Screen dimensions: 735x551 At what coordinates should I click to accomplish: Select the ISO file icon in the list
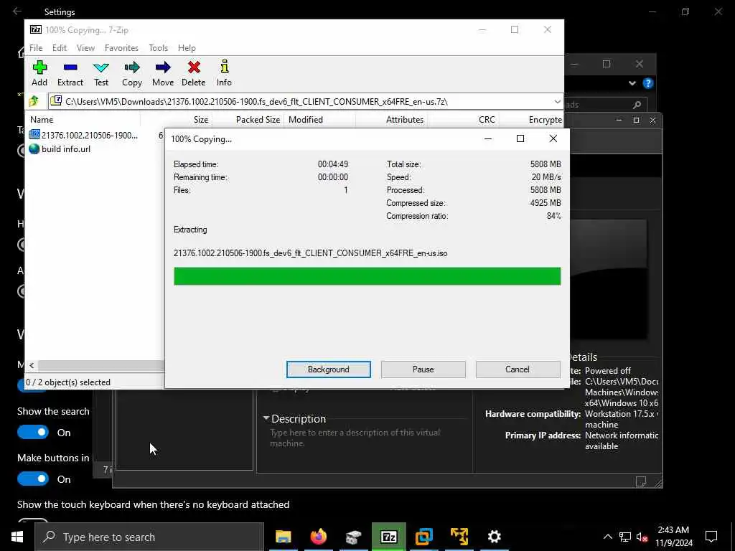34,135
